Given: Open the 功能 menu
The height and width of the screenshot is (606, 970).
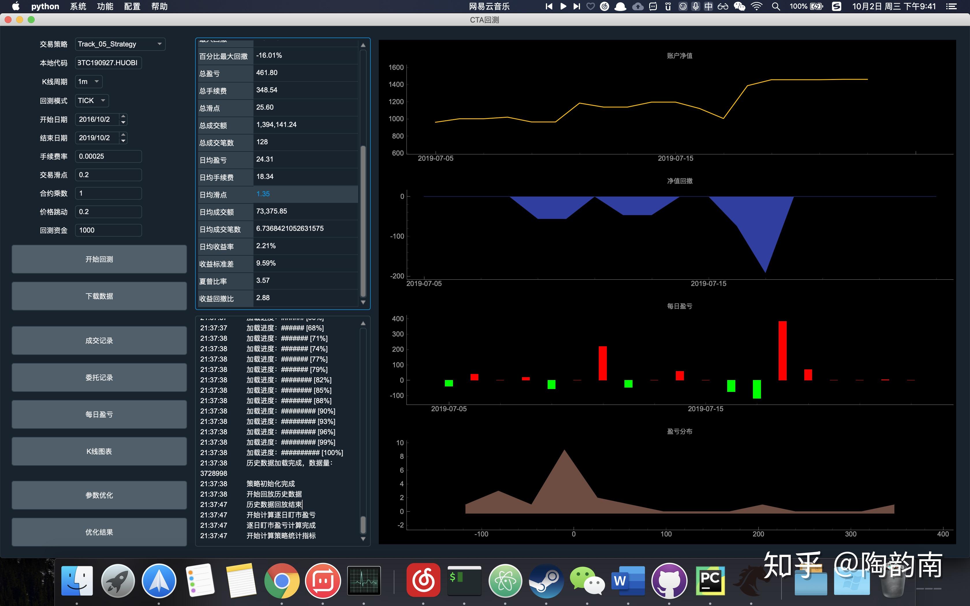Looking at the screenshot, I should 105,6.
